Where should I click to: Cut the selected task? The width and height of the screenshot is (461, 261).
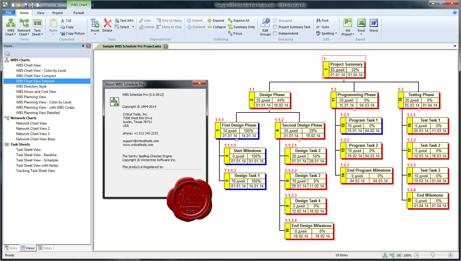66,21
